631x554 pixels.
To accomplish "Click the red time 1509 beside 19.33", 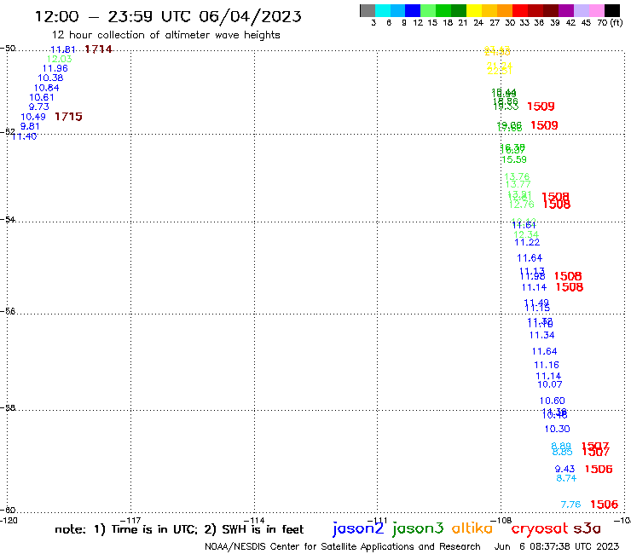I will (541, 107).
